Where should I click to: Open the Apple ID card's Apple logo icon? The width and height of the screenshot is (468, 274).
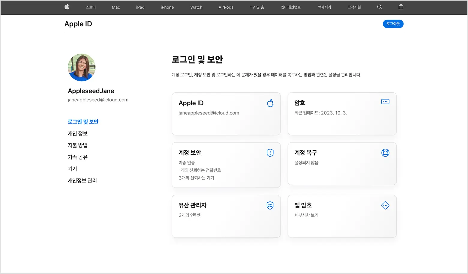270,103
